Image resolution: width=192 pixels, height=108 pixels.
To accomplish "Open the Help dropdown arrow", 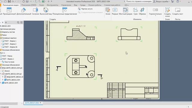I will pyautogui.click(x=180, y=1).
